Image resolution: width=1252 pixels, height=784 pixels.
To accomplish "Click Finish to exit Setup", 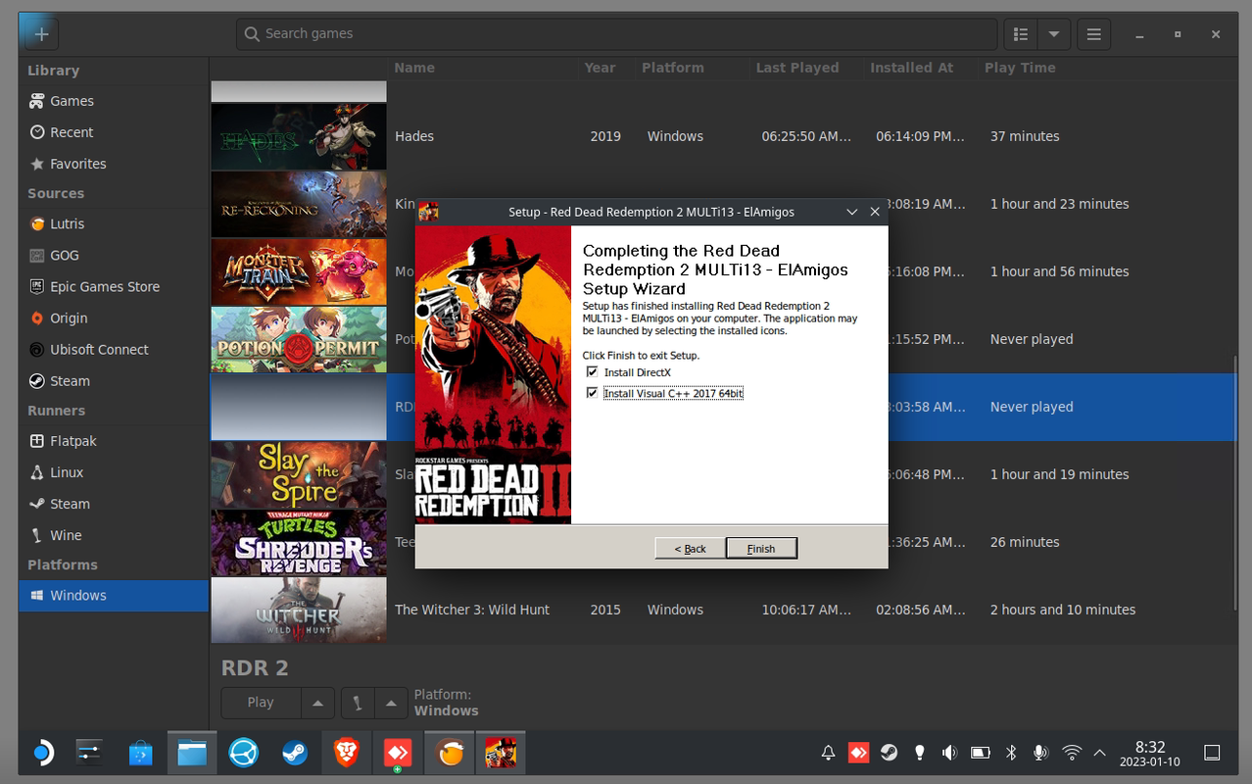I will pos(761,549).
